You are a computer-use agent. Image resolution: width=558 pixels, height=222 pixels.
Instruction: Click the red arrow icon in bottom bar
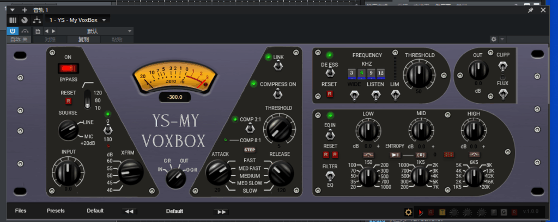[421, 212]
